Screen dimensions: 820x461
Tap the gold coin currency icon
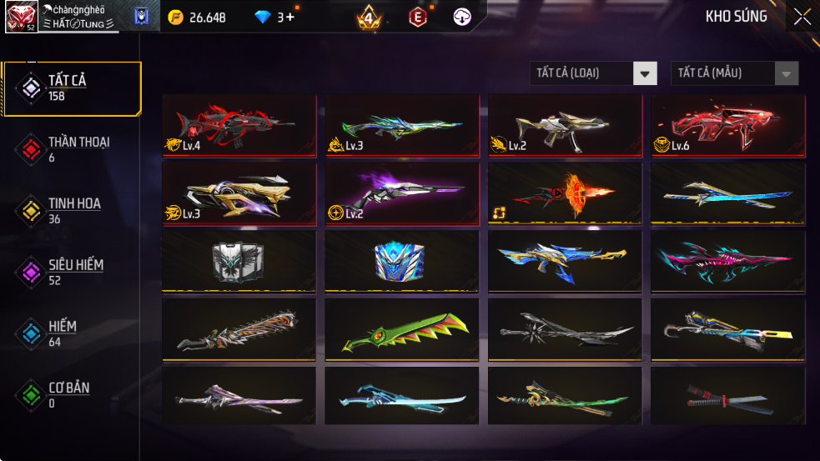pos(176,18)
